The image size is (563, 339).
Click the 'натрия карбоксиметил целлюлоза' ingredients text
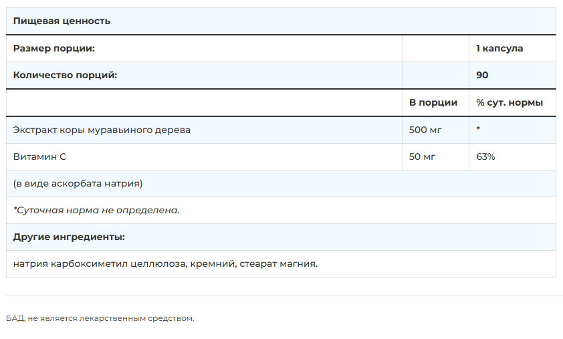tap(99, 263)
